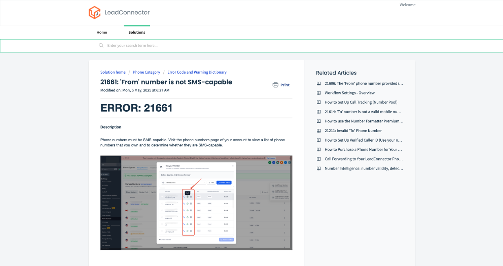Click book icon beside Call Tracking article

[319, 102]
